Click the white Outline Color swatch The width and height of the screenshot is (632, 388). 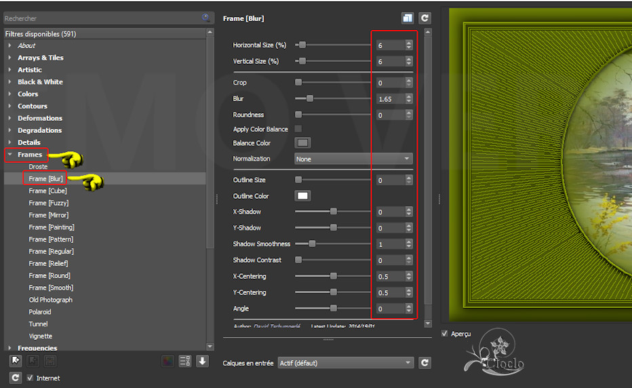pyautogui.click(x=302, y=196)
